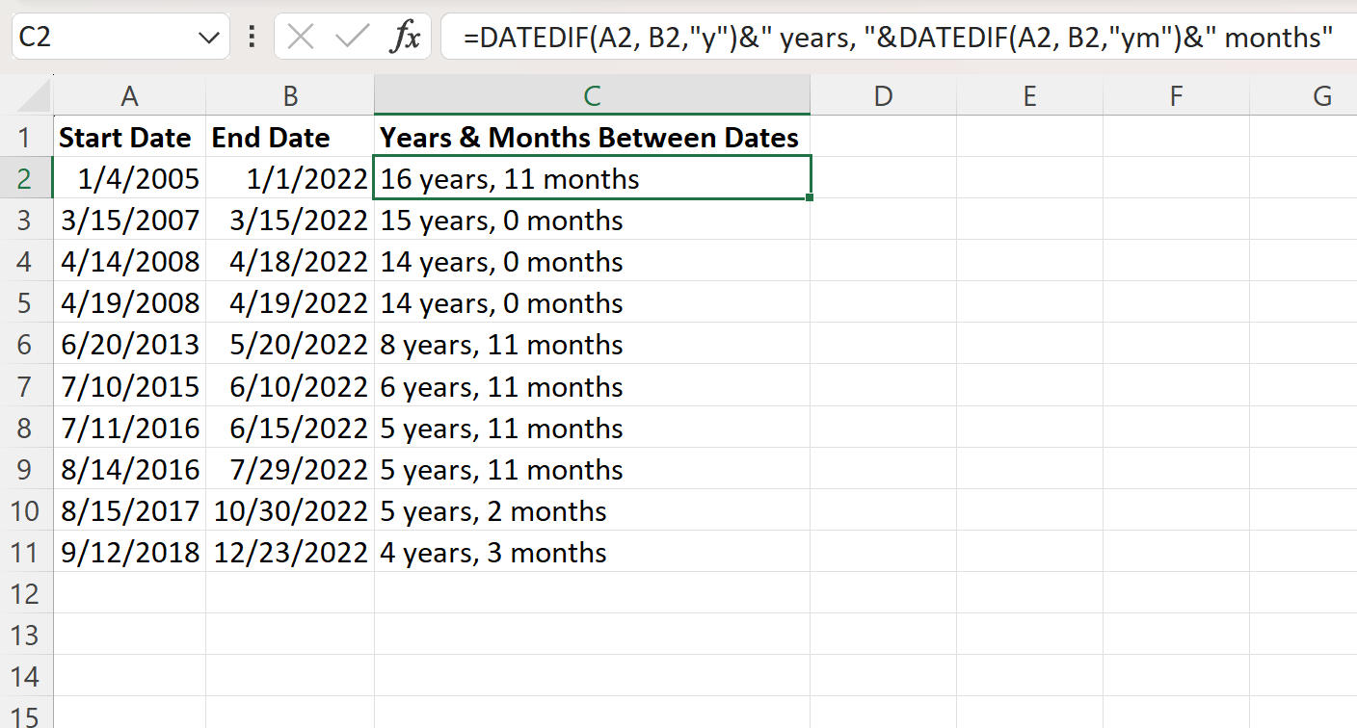Select cell C10 showing 5 years, 2 months
This screenshot has width=1357, height=728.
tap(591, 510)
